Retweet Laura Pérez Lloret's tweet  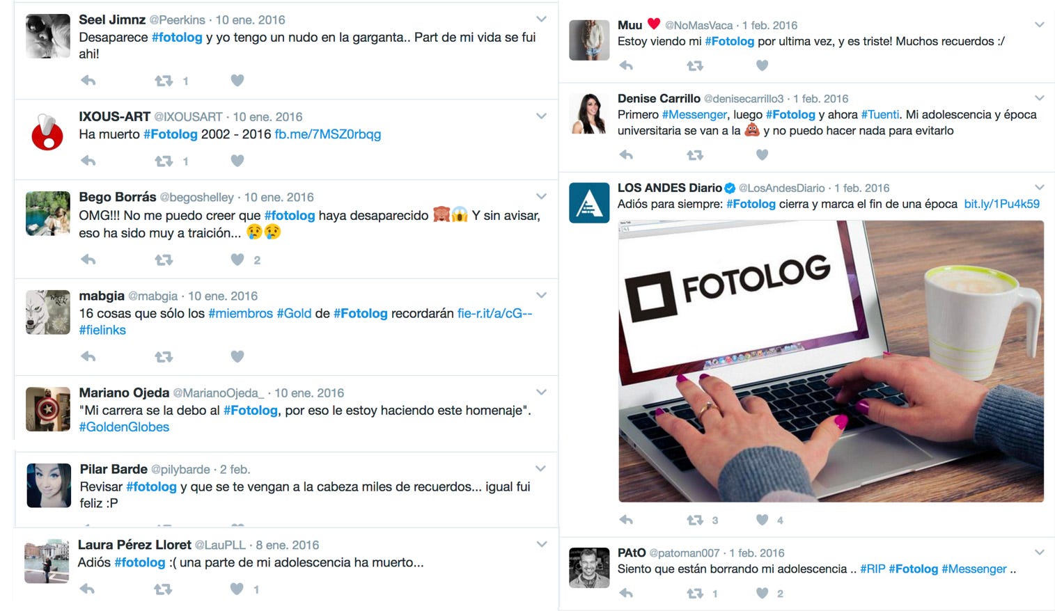pos(163,589)
